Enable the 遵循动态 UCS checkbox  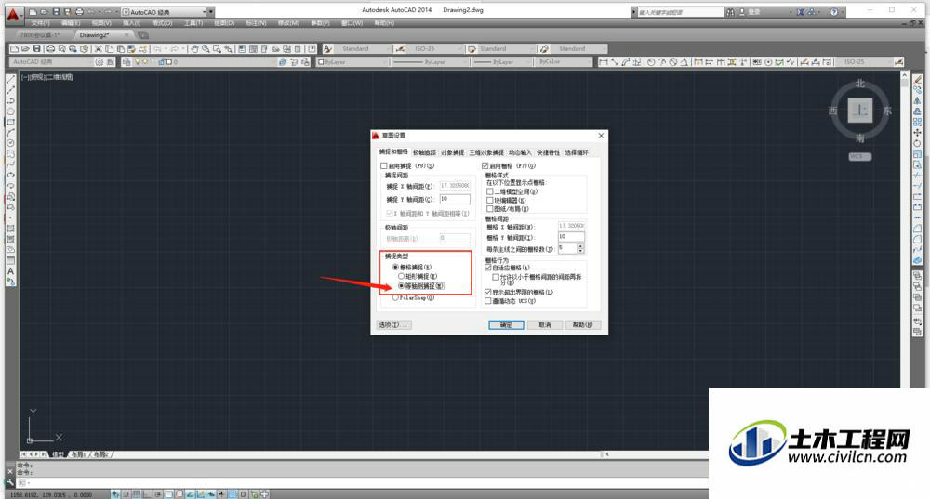[x=488, y=301]
